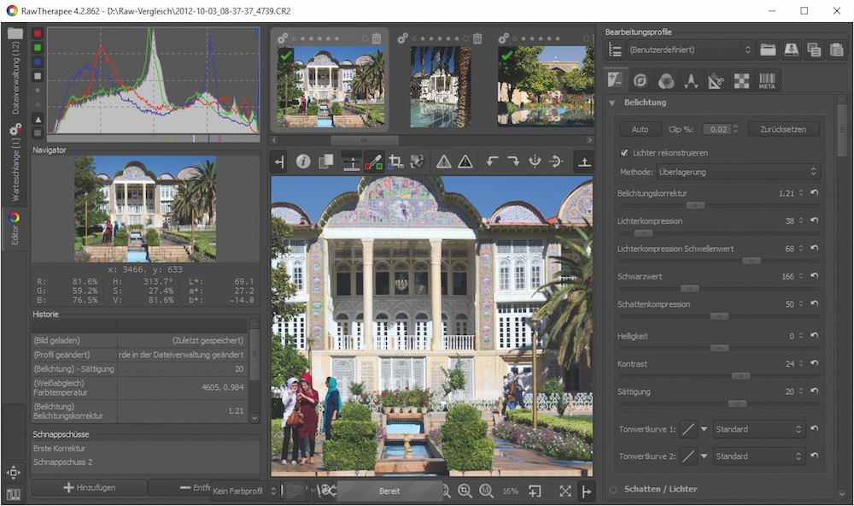The image size is (854, 506).
Task: Click the image info icon
Action: pos(303,162)
